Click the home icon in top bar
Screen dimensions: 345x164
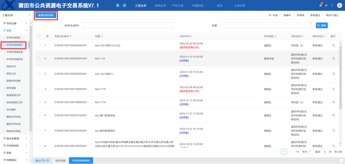(x=118, y=5)
